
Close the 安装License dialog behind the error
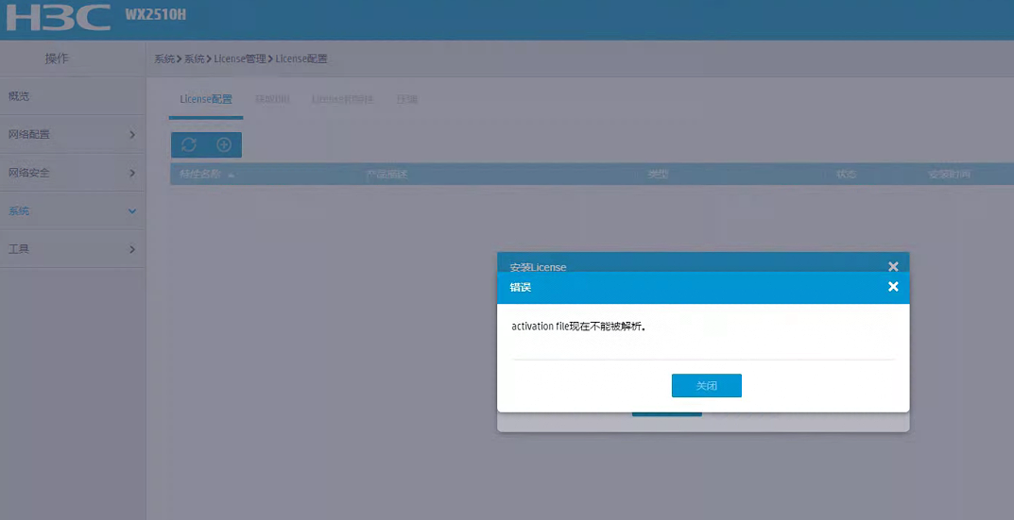point(893,266)
